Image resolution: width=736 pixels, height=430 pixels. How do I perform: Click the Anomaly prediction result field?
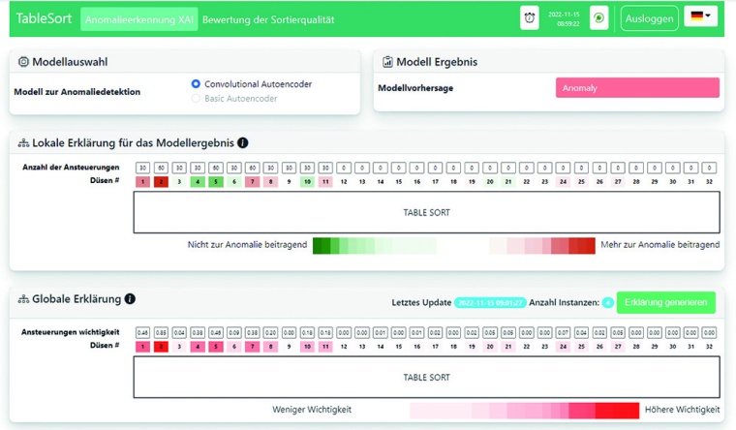click(x=637, y=88)
